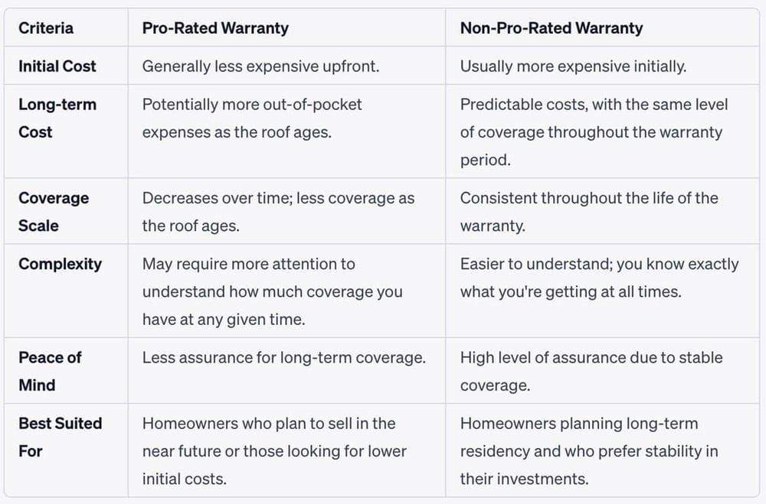
Task: Click the 'Potentially more out-of-pocket expenses' cell
Action: [x=252, y=118]
